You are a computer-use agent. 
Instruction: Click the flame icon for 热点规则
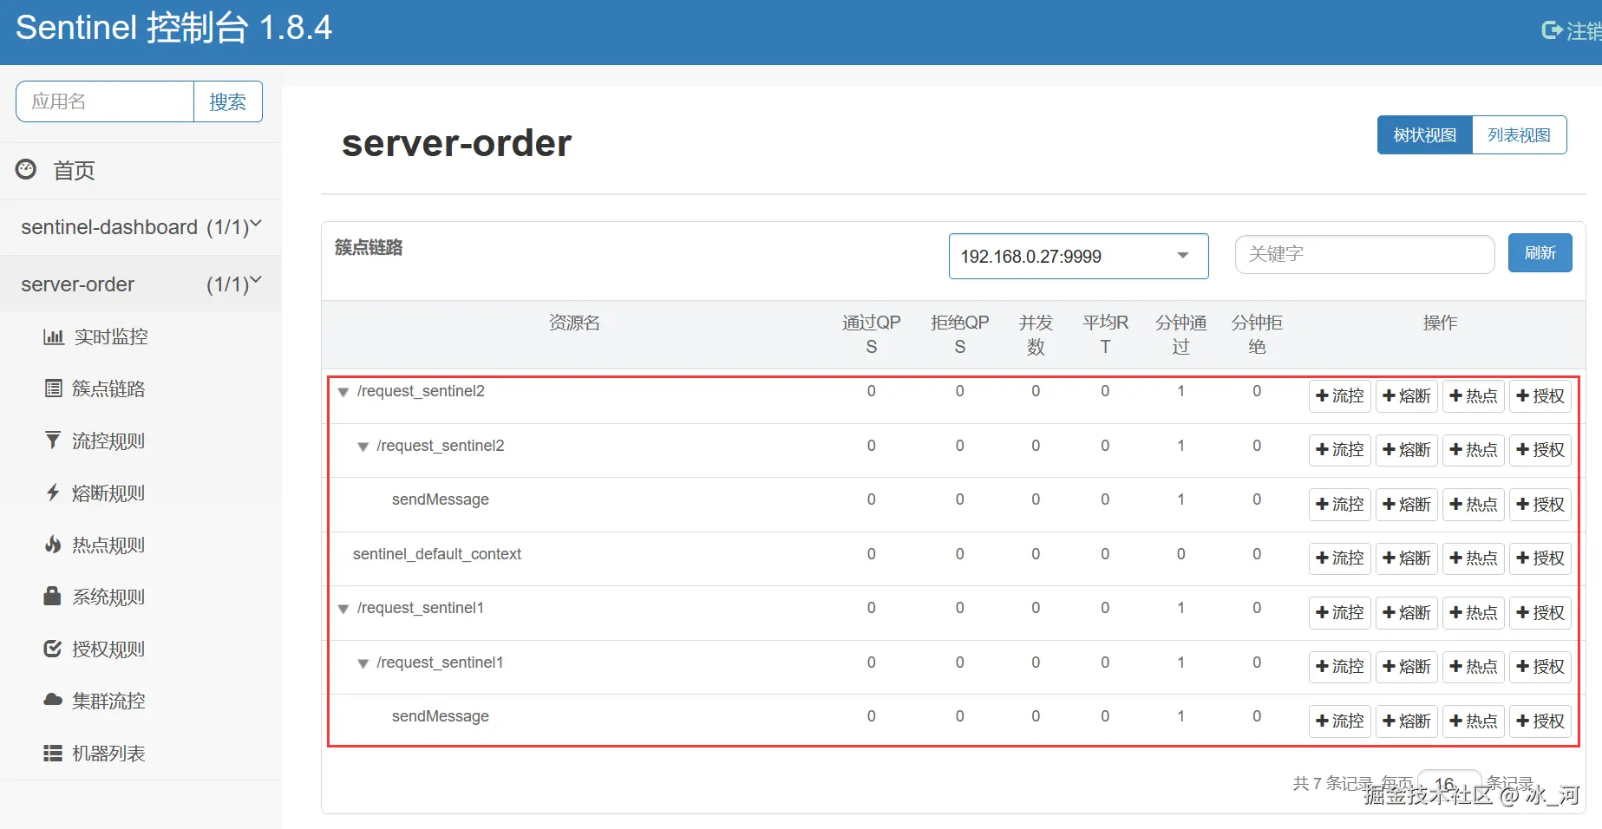coord(53,545)
